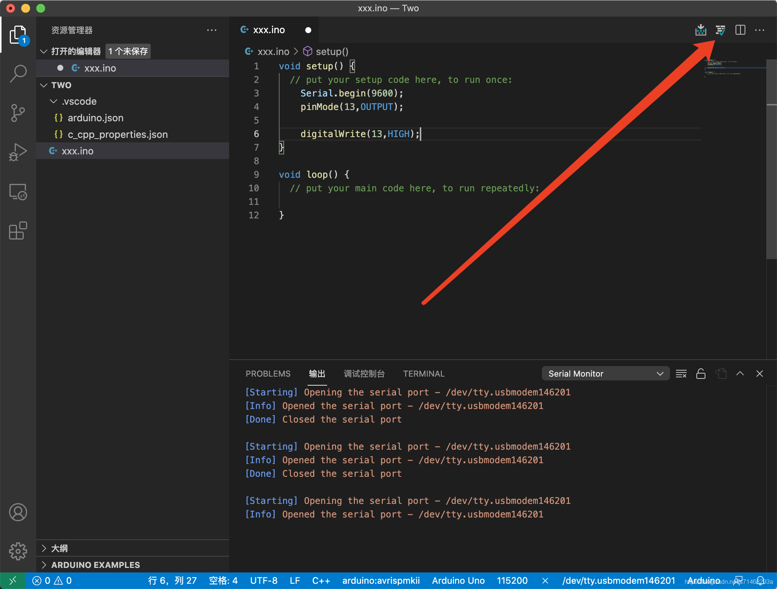
Task: Split the editor to the right
Action: click(740, 30)
